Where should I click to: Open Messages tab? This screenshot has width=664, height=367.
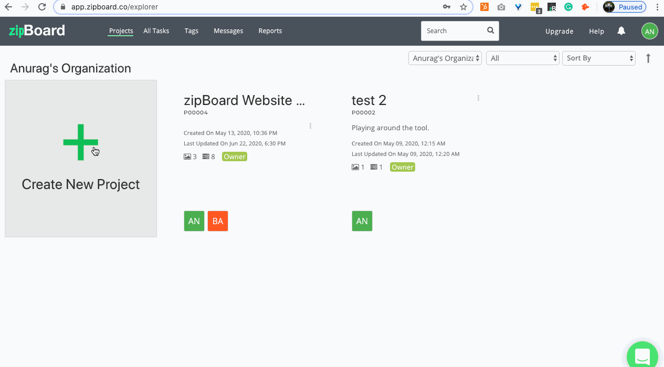pyautogui.click(x=228, y=31)
